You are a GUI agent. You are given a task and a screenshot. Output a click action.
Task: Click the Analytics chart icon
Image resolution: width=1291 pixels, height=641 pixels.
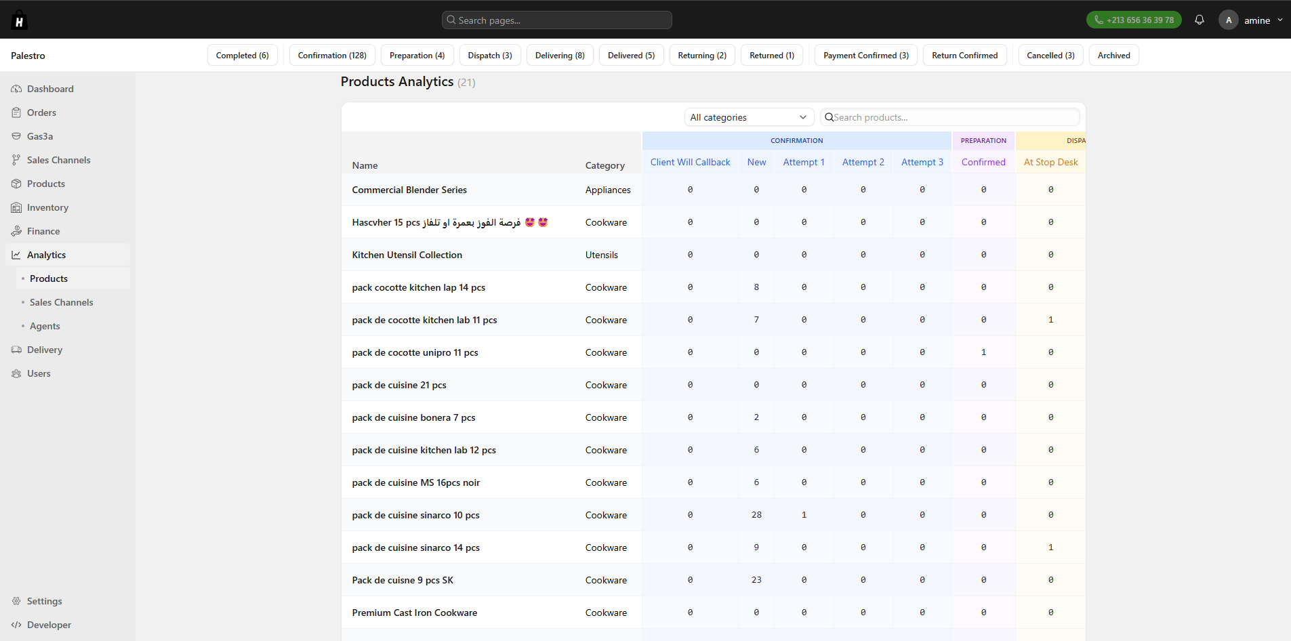[x=16, y=255]
